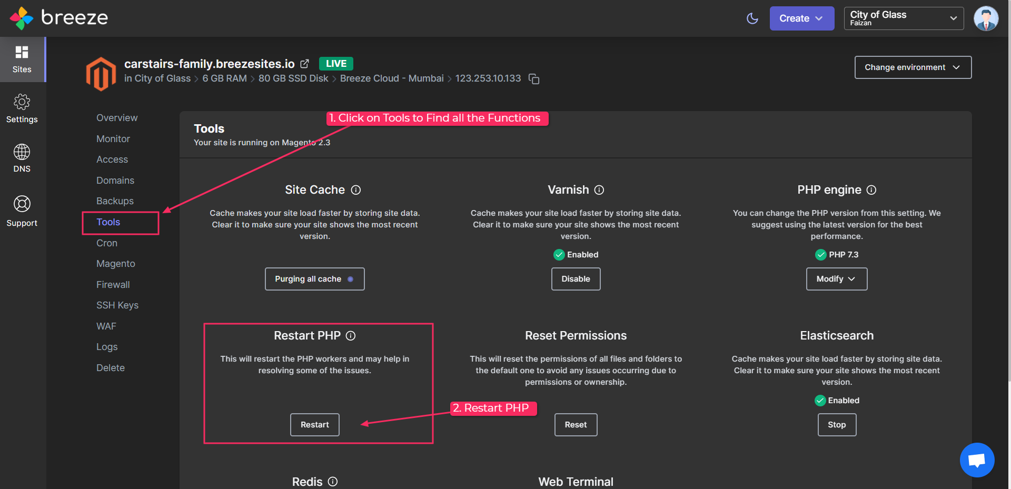1011x489 pixels.
Task: Open the Access menu item
Action: tap(112, 159)
